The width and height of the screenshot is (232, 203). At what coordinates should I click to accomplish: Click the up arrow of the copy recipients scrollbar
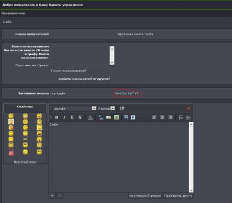pos(112,49)
